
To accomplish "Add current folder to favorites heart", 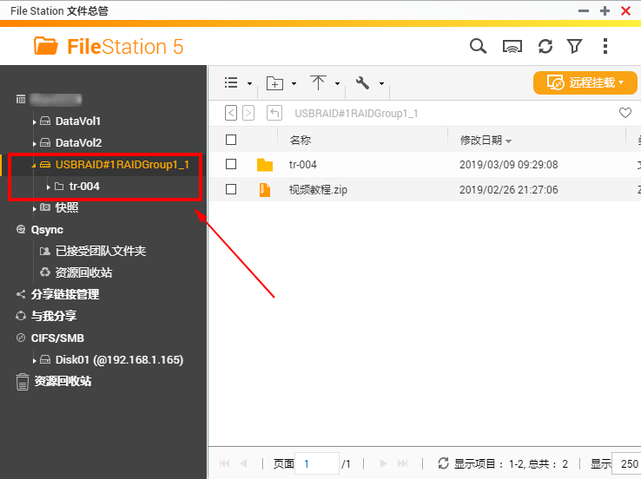I will click(x=625, y=113).
